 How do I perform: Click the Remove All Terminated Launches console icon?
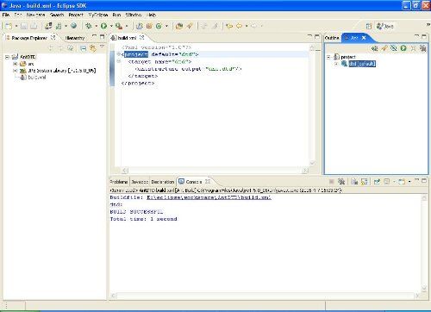341,182
